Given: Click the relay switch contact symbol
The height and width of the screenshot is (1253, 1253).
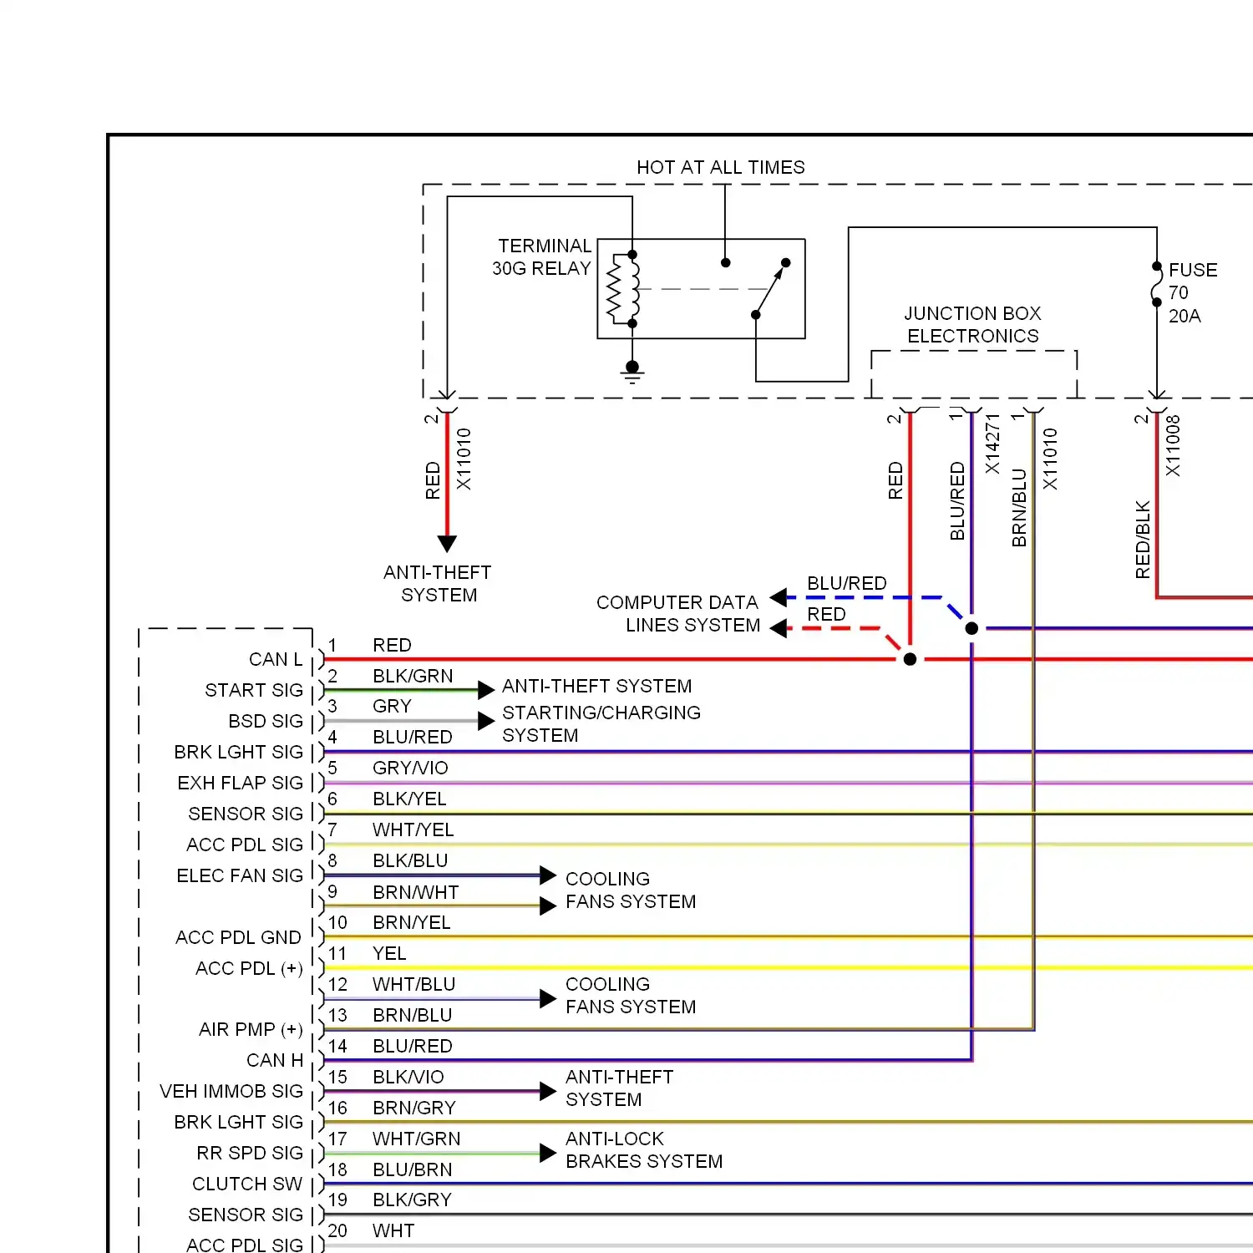Looking at the screenshot, I should click(770, 289).
